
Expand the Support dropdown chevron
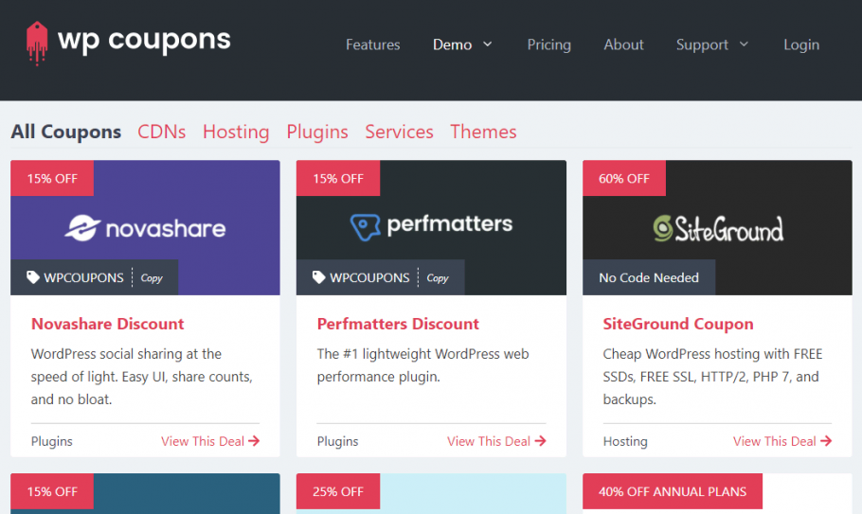pos(744,44)
